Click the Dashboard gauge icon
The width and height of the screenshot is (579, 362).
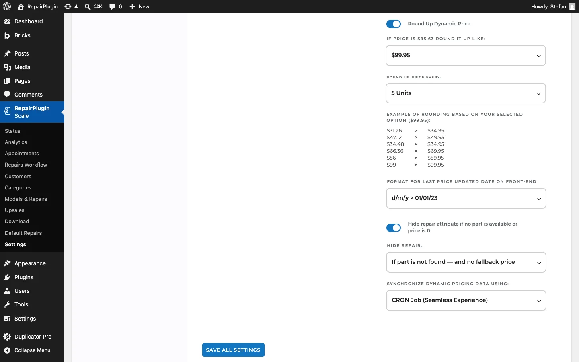(7, 21)
